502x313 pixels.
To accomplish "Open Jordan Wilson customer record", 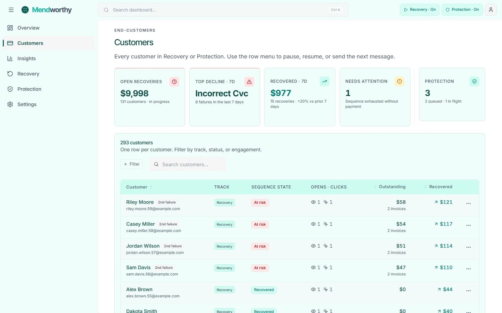I will [143, 246].
